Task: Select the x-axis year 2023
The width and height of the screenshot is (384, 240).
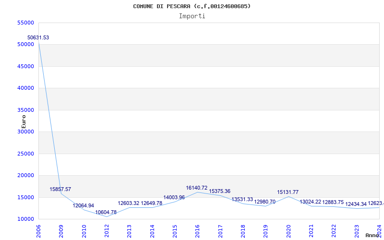Action: pos(357,231)
